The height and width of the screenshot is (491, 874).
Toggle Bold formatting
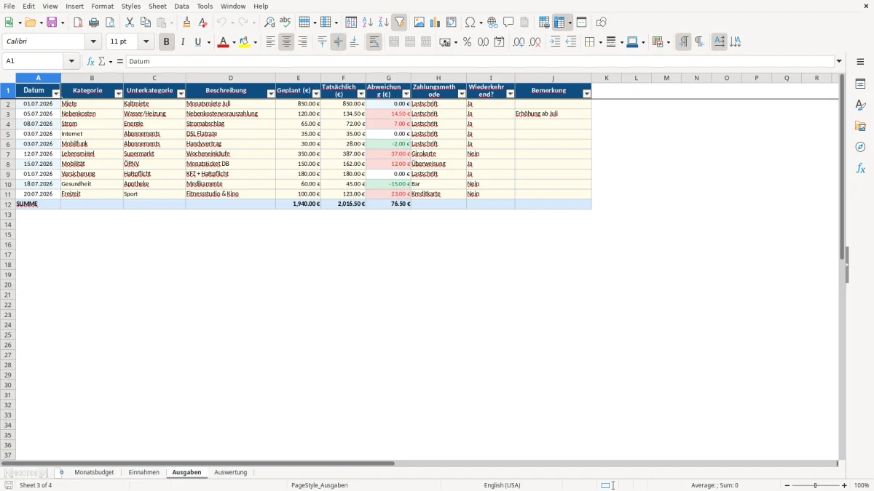tap(167, 42)
